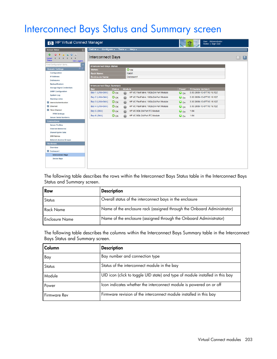This screenshot has width=277, height=359.
Task: Open the Tools menu
Action: tap(122, 49)
